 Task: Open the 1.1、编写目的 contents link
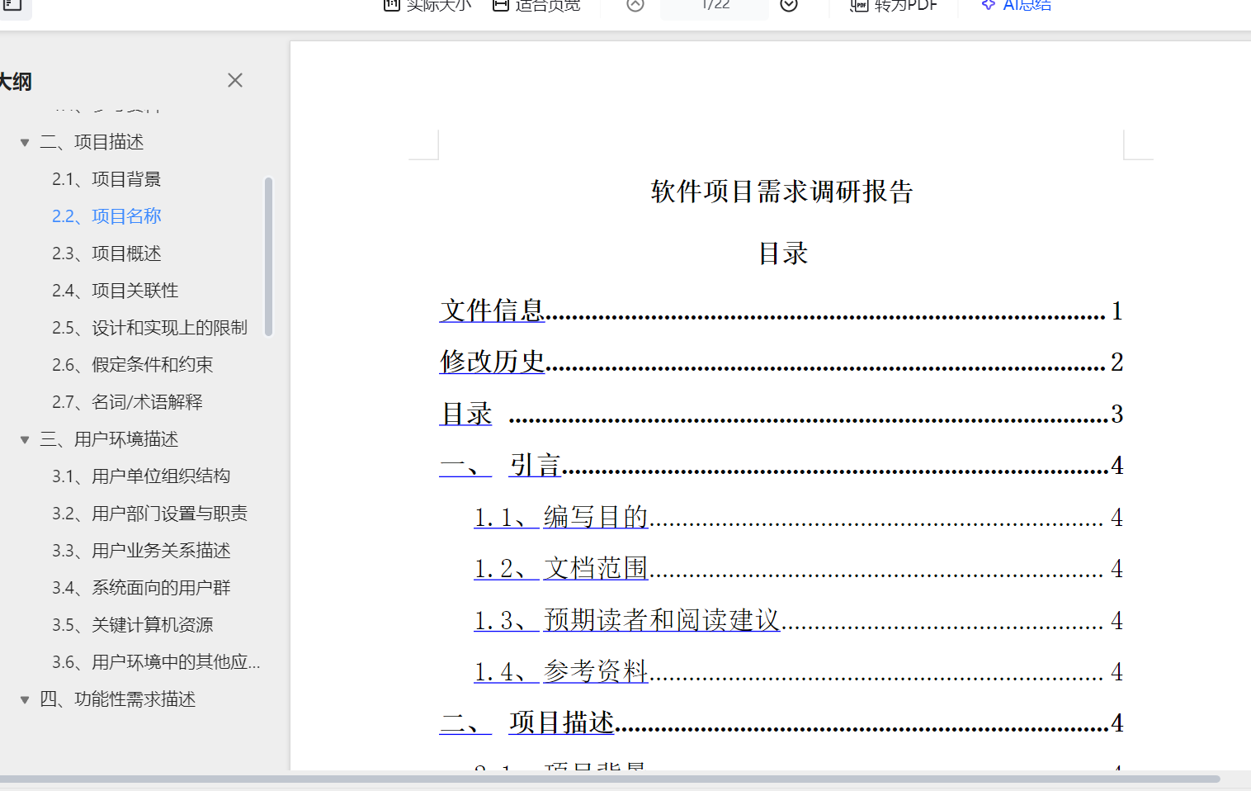[561, 518]
